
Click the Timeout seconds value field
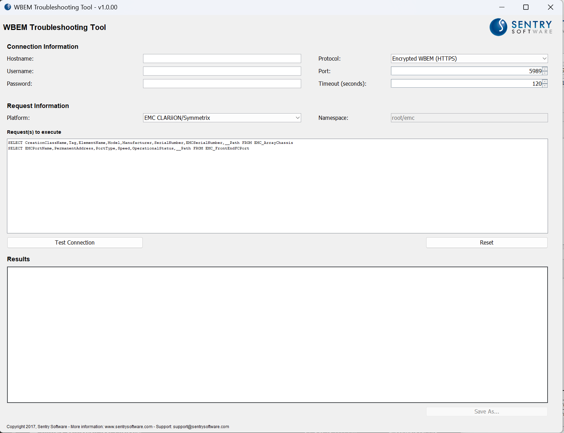pos(466,84)
